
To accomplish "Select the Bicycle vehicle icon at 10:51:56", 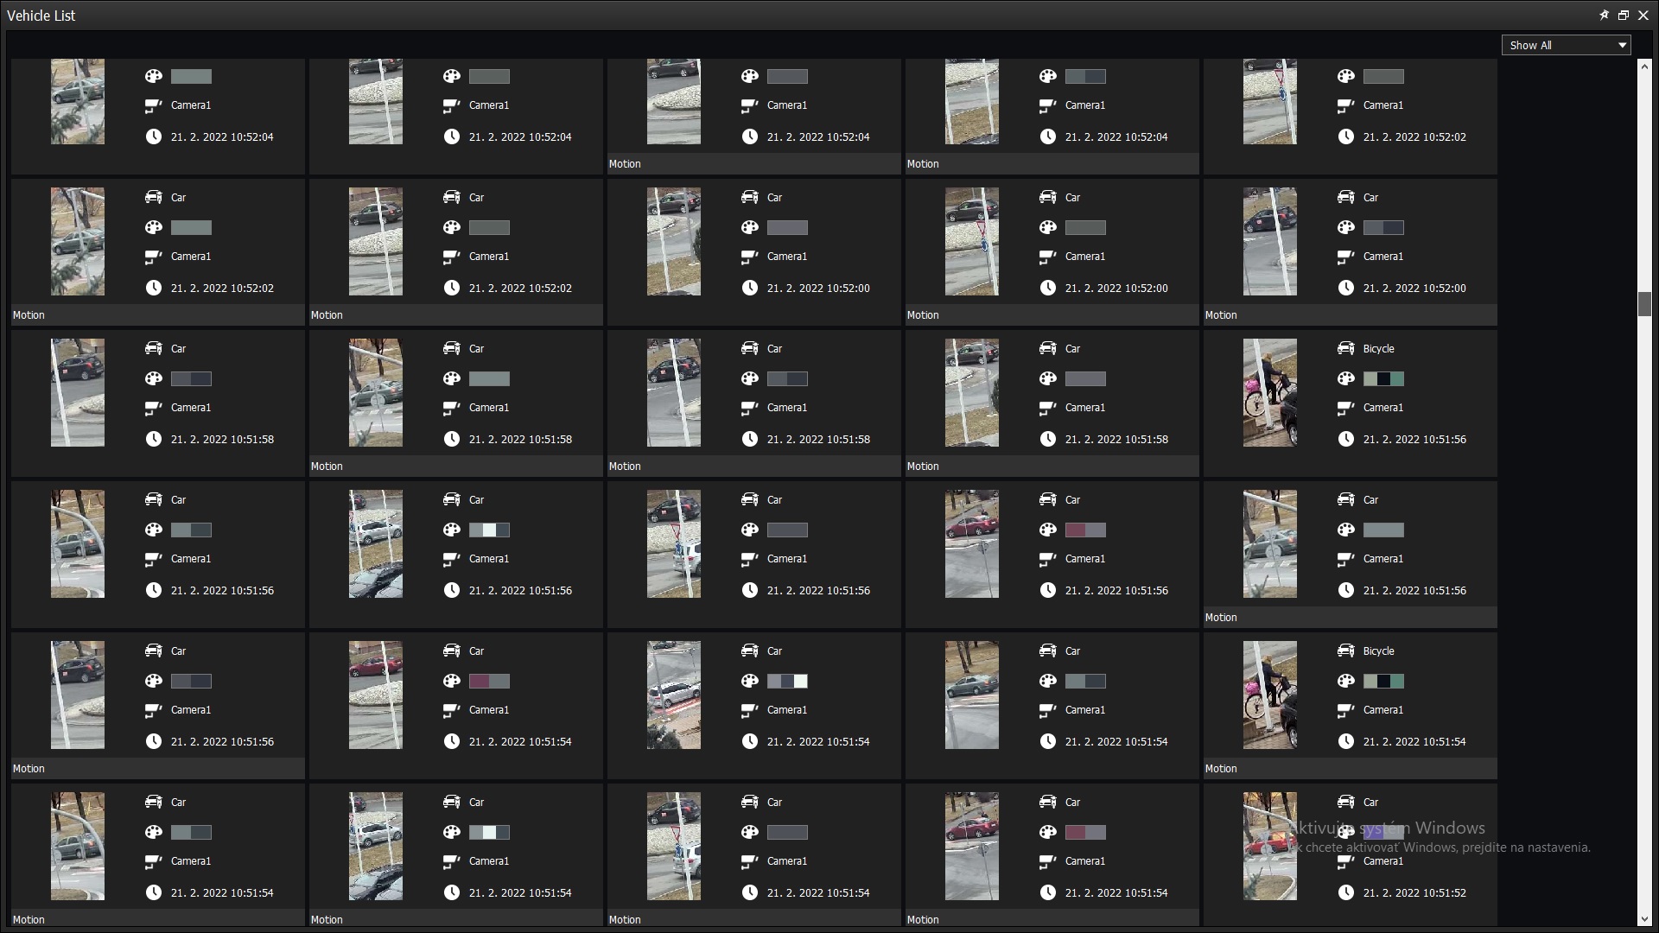I will (1345, 348).
